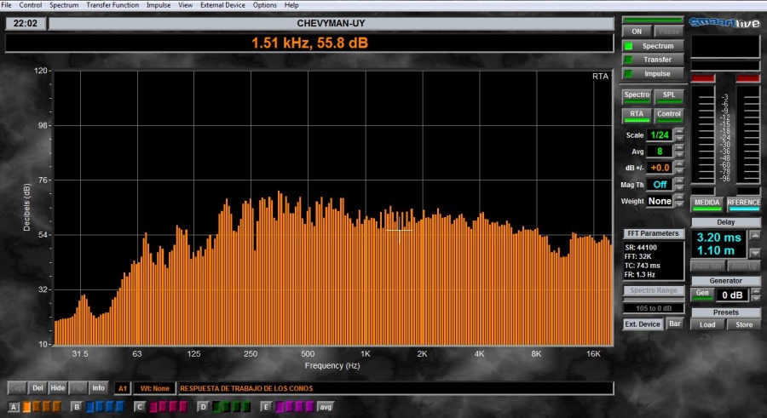The width and height of the screenshot is (767, 418).
Task: Select the RTA display button
Action: 636,113
